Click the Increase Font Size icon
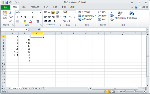This screenshot has width=150, height=94. coord(32,17)
